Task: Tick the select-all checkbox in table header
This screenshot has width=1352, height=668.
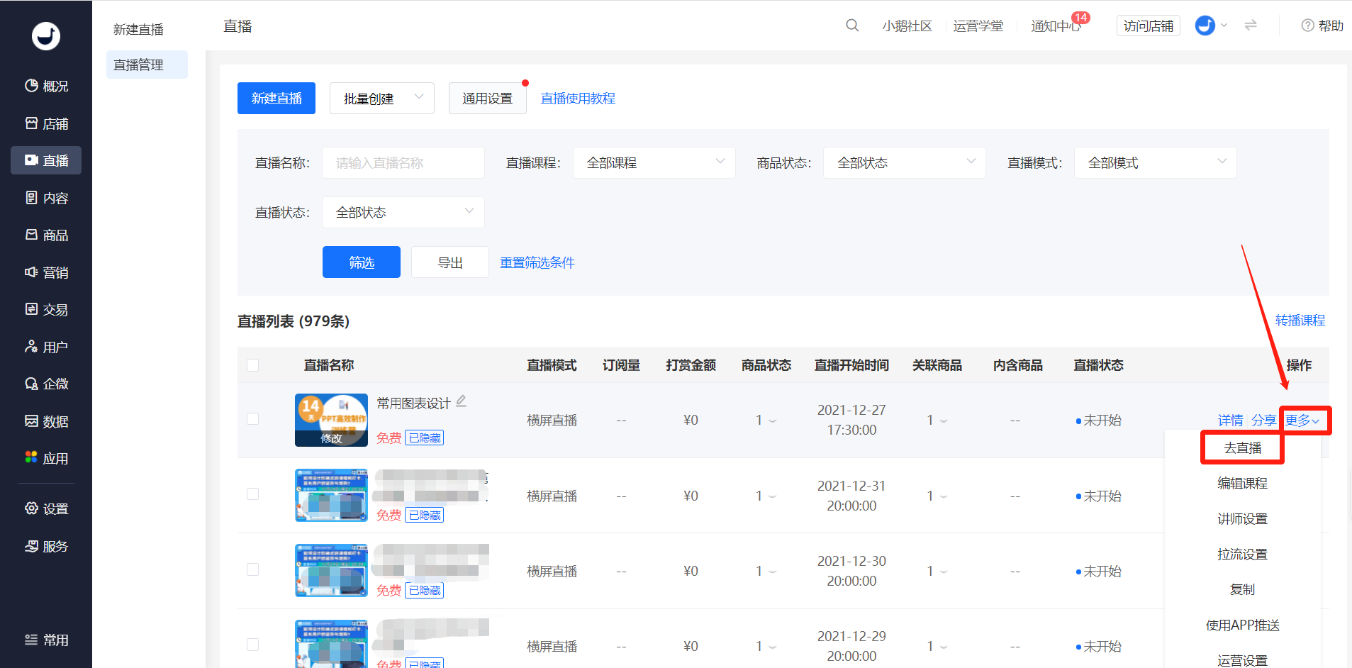Action: [252, 365]
